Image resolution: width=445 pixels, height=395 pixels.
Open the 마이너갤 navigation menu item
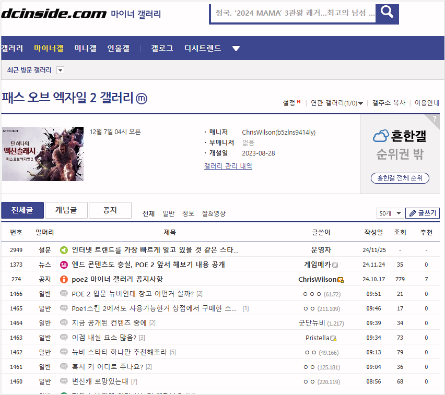[x=49, y=48]
